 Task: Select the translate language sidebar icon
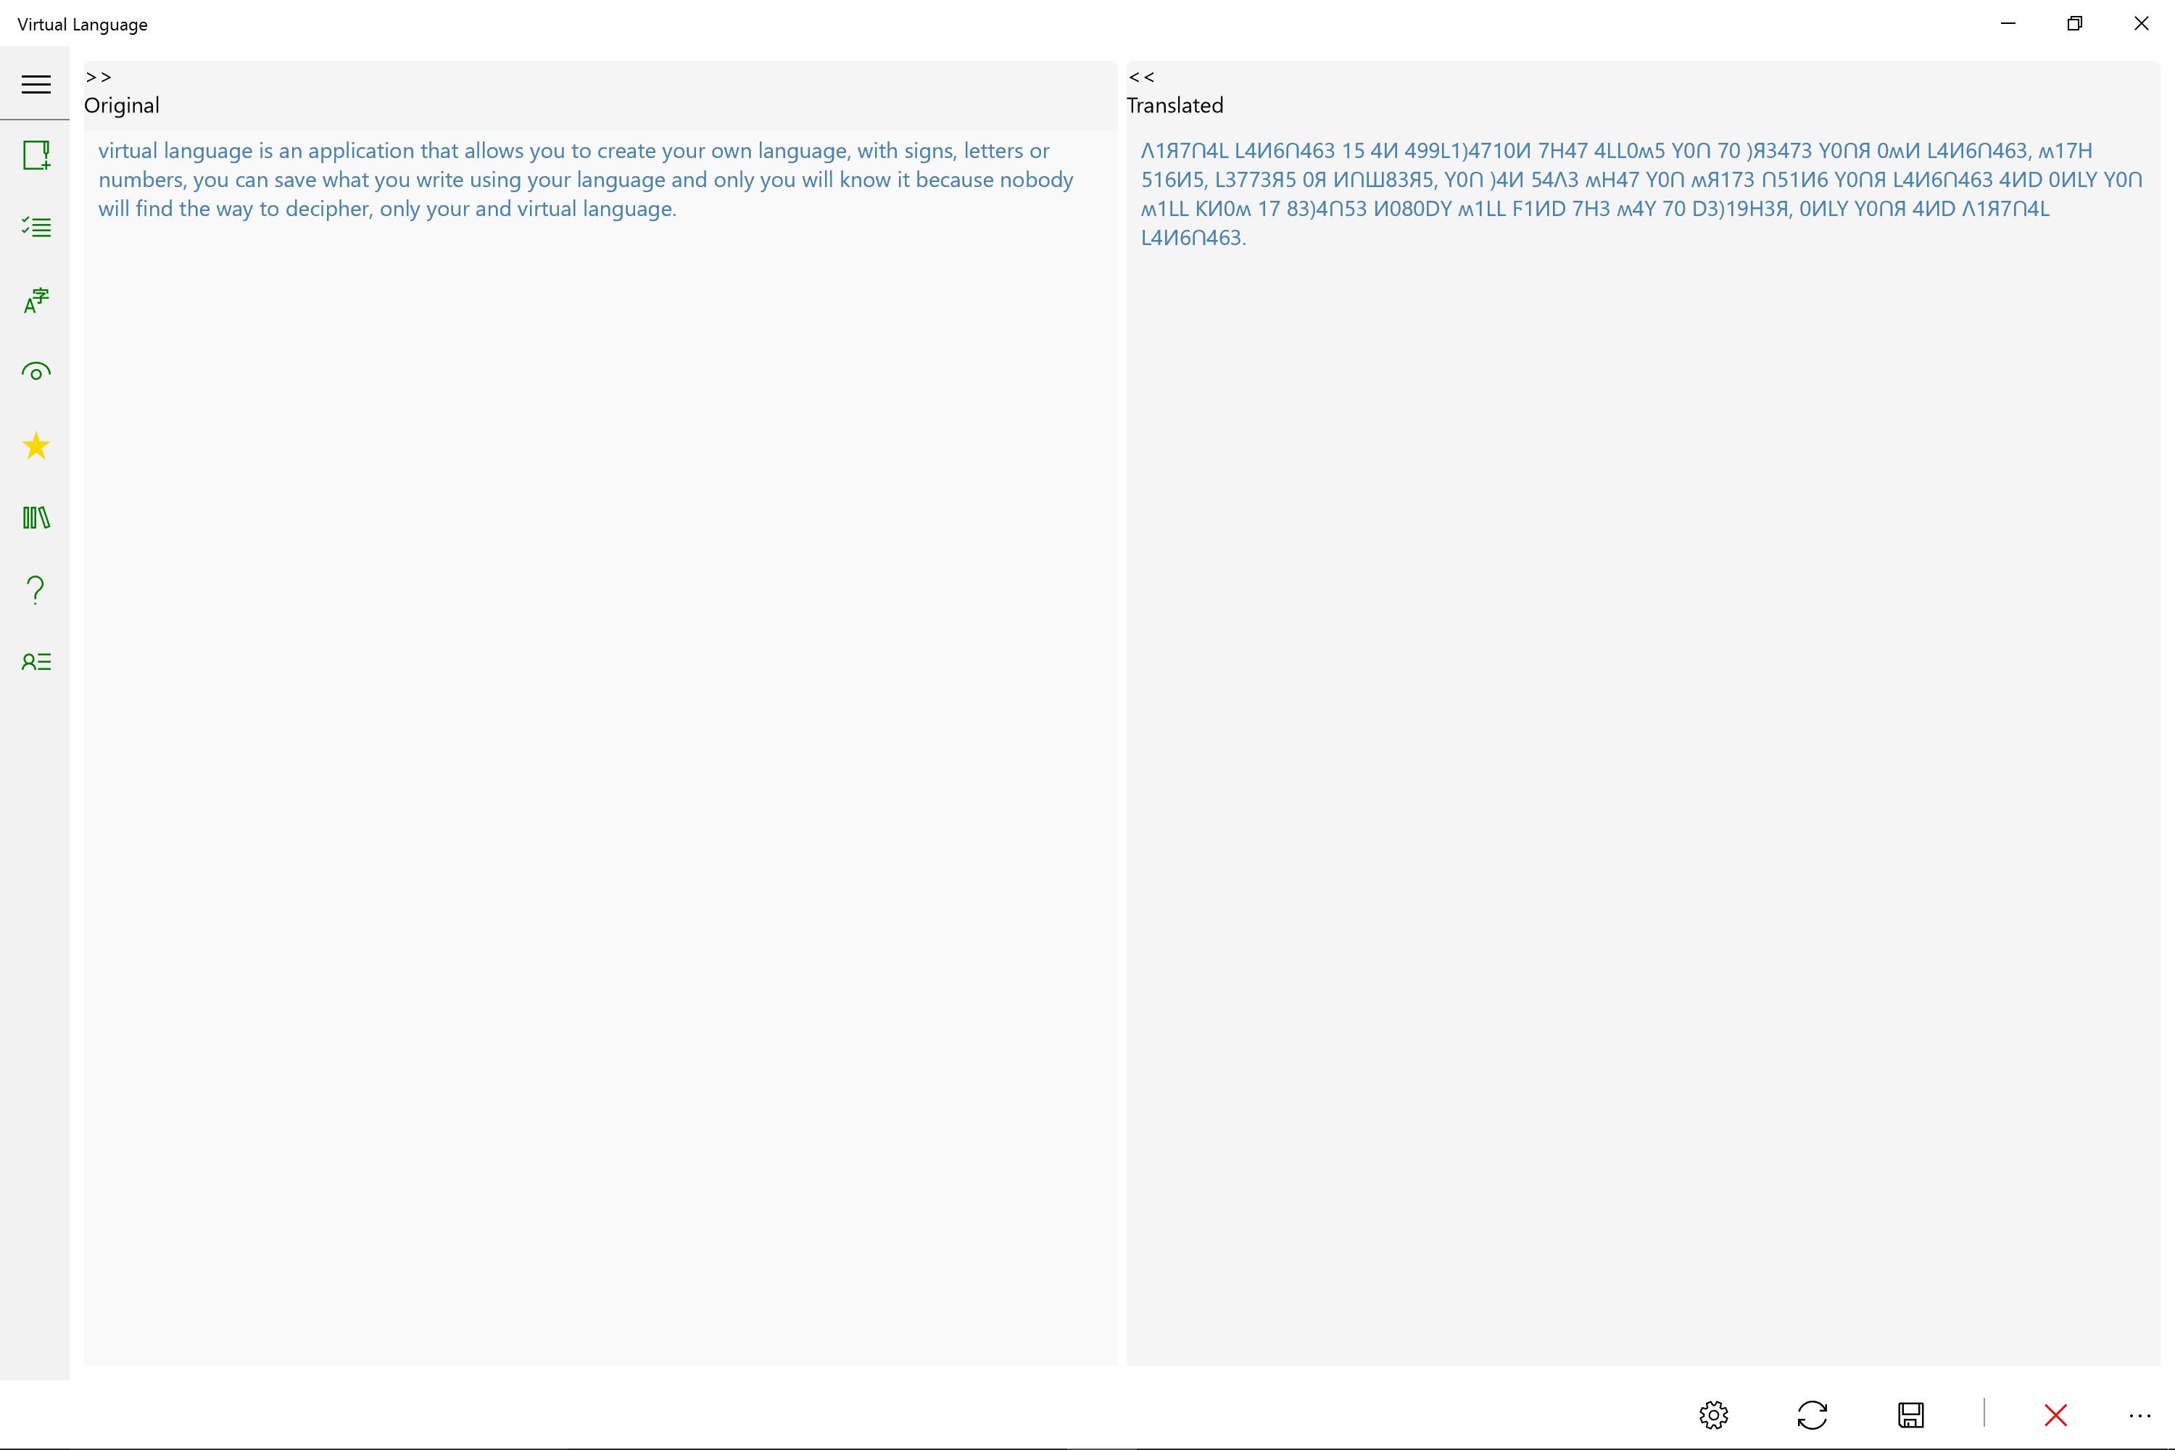[x=36, y=299]
